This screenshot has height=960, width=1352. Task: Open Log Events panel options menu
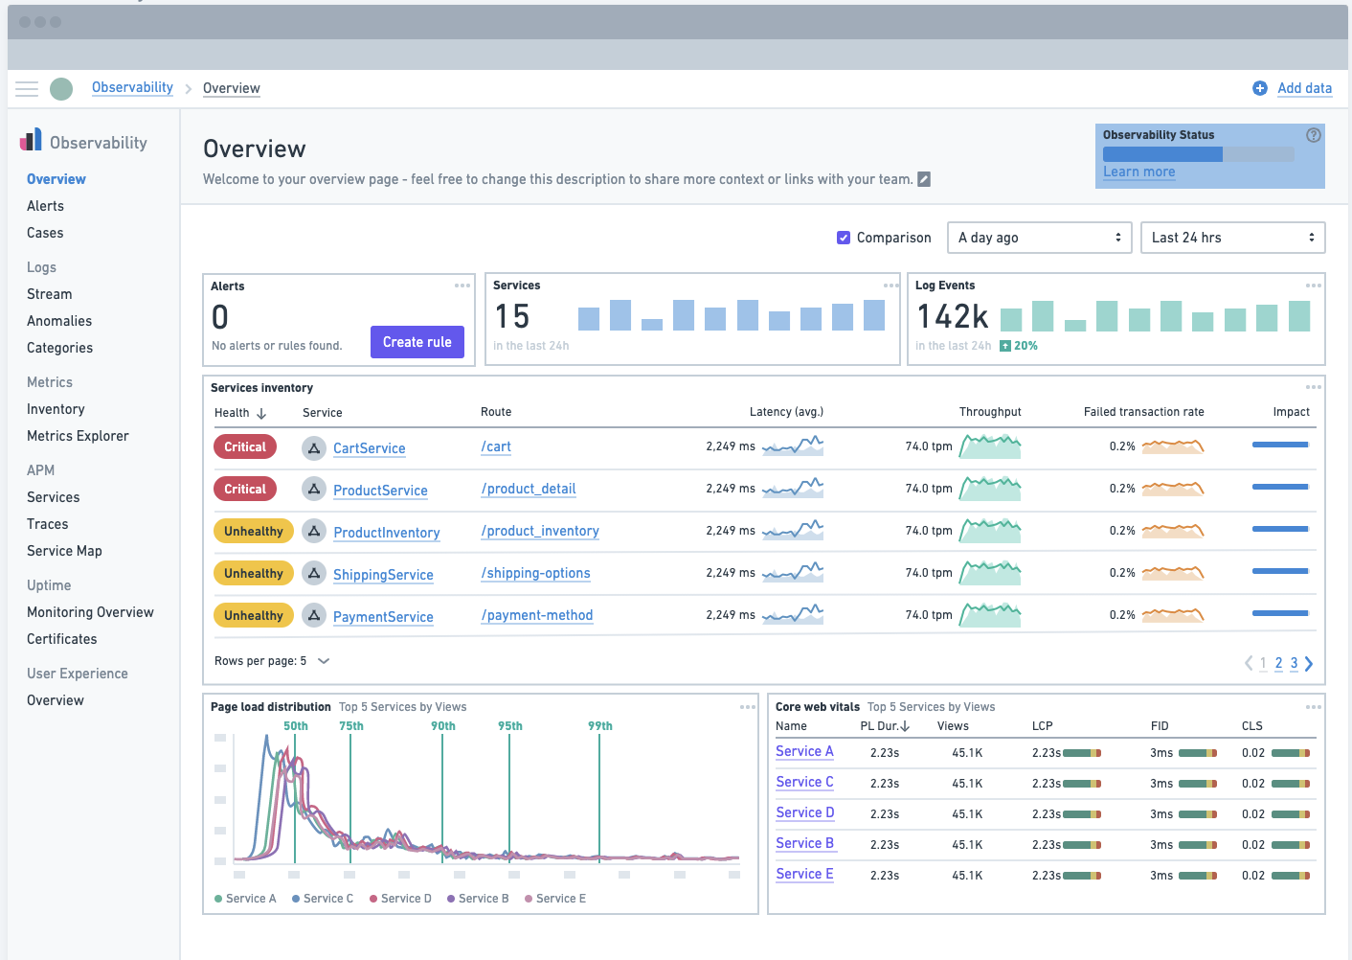pyautogui.click(x=1314, y=286)
